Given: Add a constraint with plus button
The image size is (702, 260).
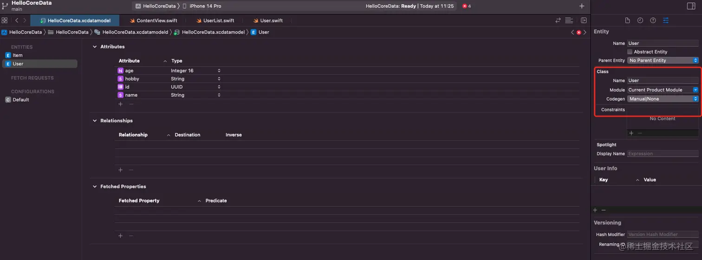Looking at the screenshot, I should tap(631, 133).
